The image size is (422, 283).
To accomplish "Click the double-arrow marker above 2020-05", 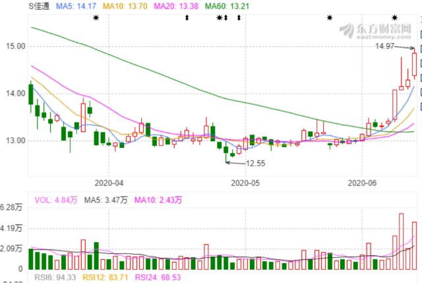I will (x=238, y=18).
